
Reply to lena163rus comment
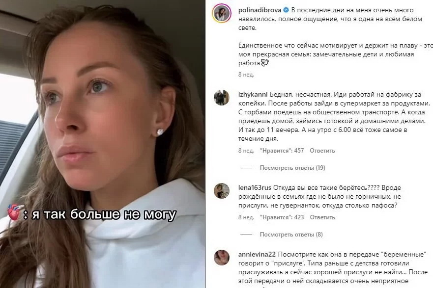322,217
